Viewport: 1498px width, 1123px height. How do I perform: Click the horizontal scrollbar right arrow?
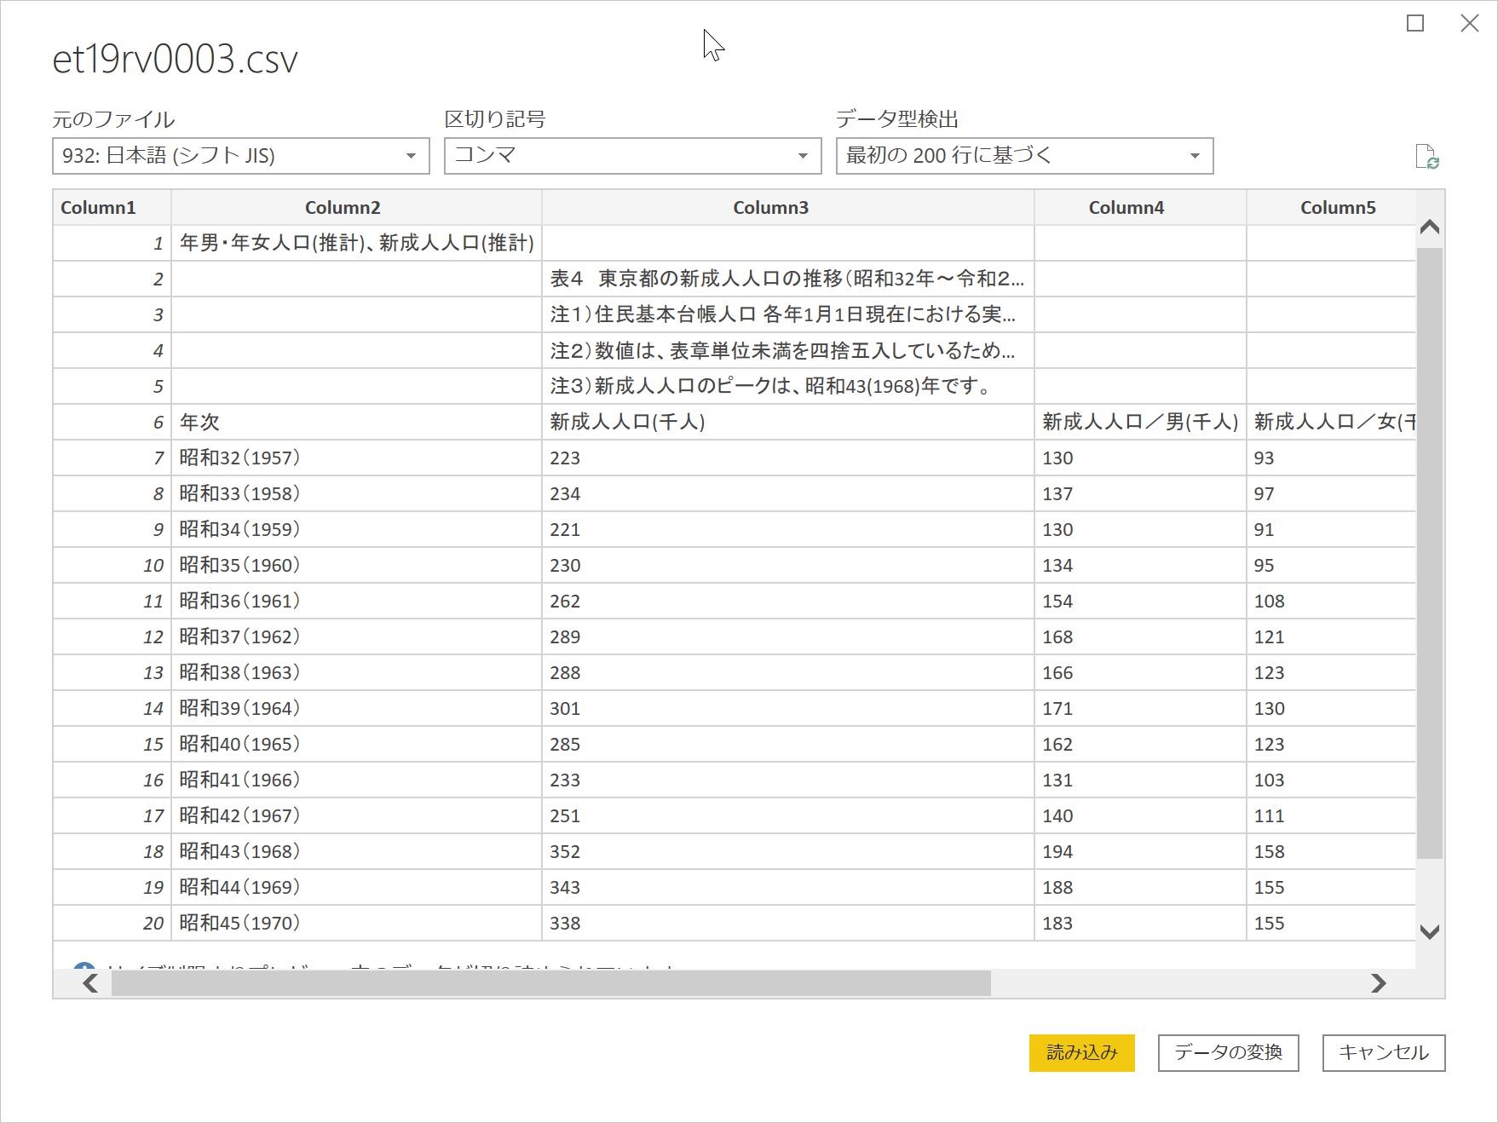[1379, 983]
